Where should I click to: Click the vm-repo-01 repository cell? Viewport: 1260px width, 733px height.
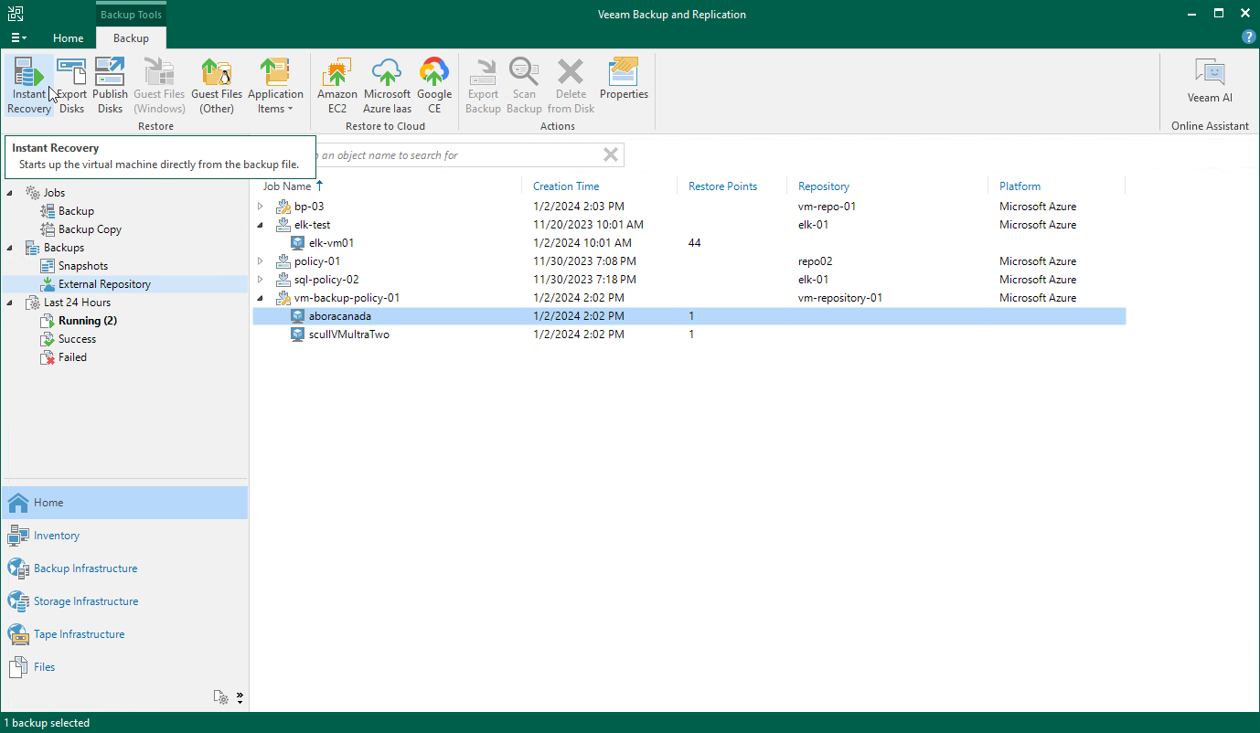827,207
